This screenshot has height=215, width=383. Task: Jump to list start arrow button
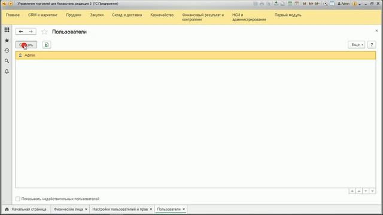[x=352, y=191]
